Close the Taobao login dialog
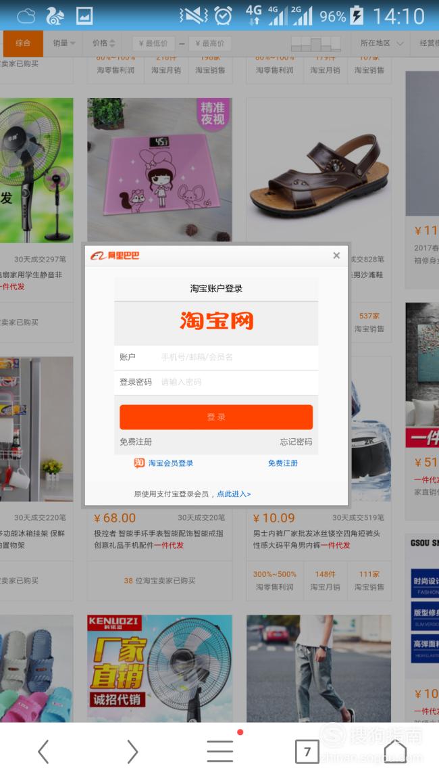The image size is (439, 781). [x=336, y=256]
